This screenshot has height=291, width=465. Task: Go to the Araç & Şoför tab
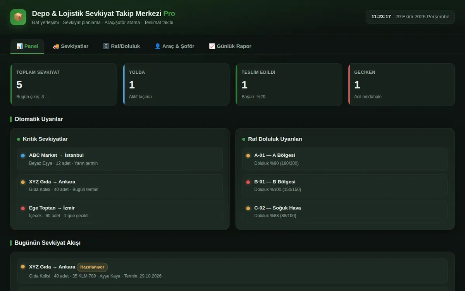(x=174, y=46)
